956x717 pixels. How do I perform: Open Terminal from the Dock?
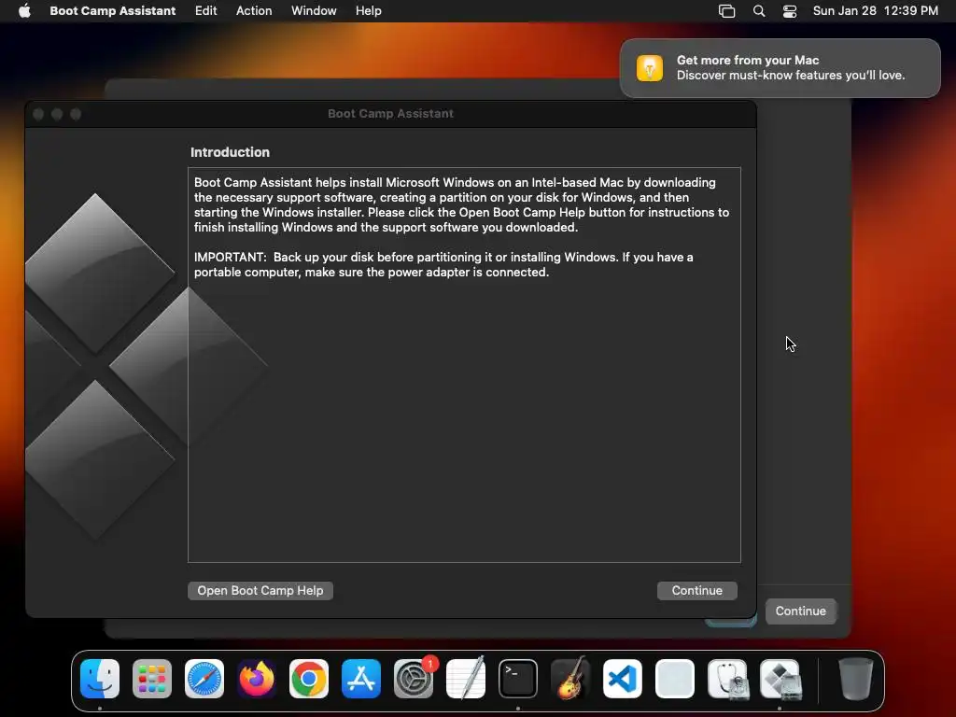tap(517, 679)
